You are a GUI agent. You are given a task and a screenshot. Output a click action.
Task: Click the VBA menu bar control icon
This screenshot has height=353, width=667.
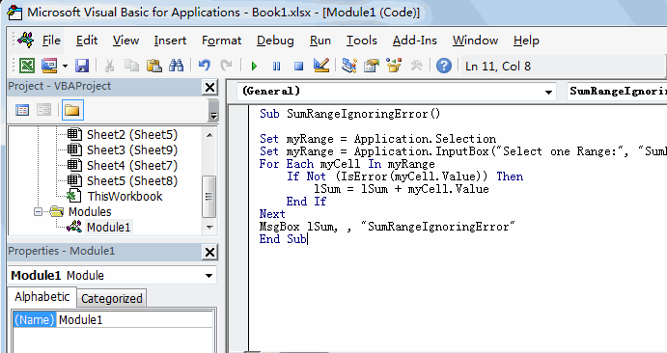coord(26,40)
